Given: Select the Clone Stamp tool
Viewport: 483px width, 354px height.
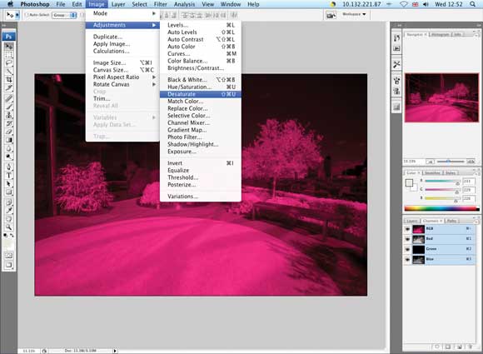Looking at the screenshot, I should click(9, 115).
